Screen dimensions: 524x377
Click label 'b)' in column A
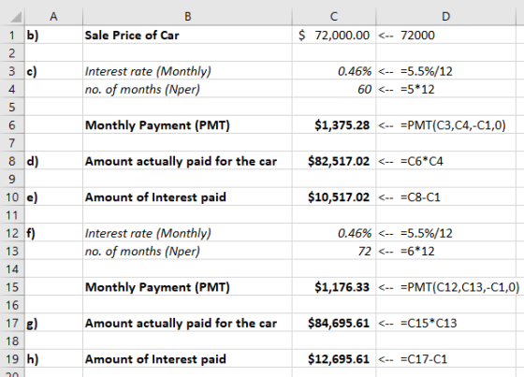33,36
